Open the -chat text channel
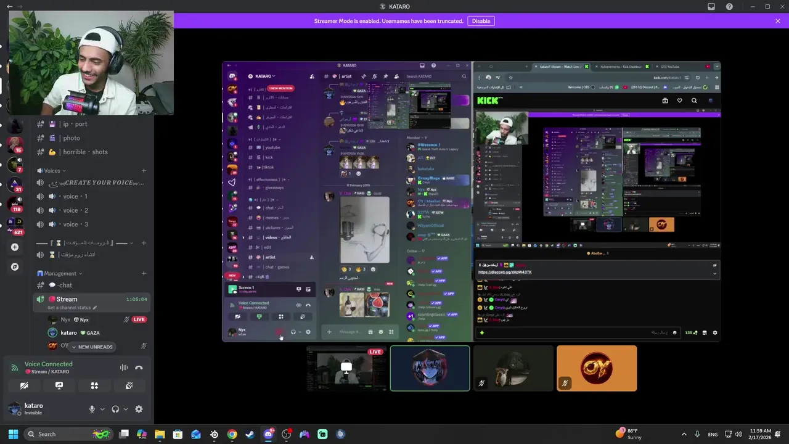This screenshot has width=789, height=444. [92, 285]
